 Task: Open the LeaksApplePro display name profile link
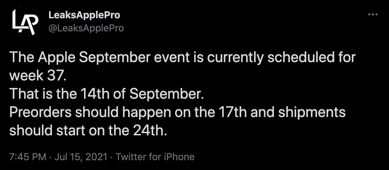pos(84,15)
